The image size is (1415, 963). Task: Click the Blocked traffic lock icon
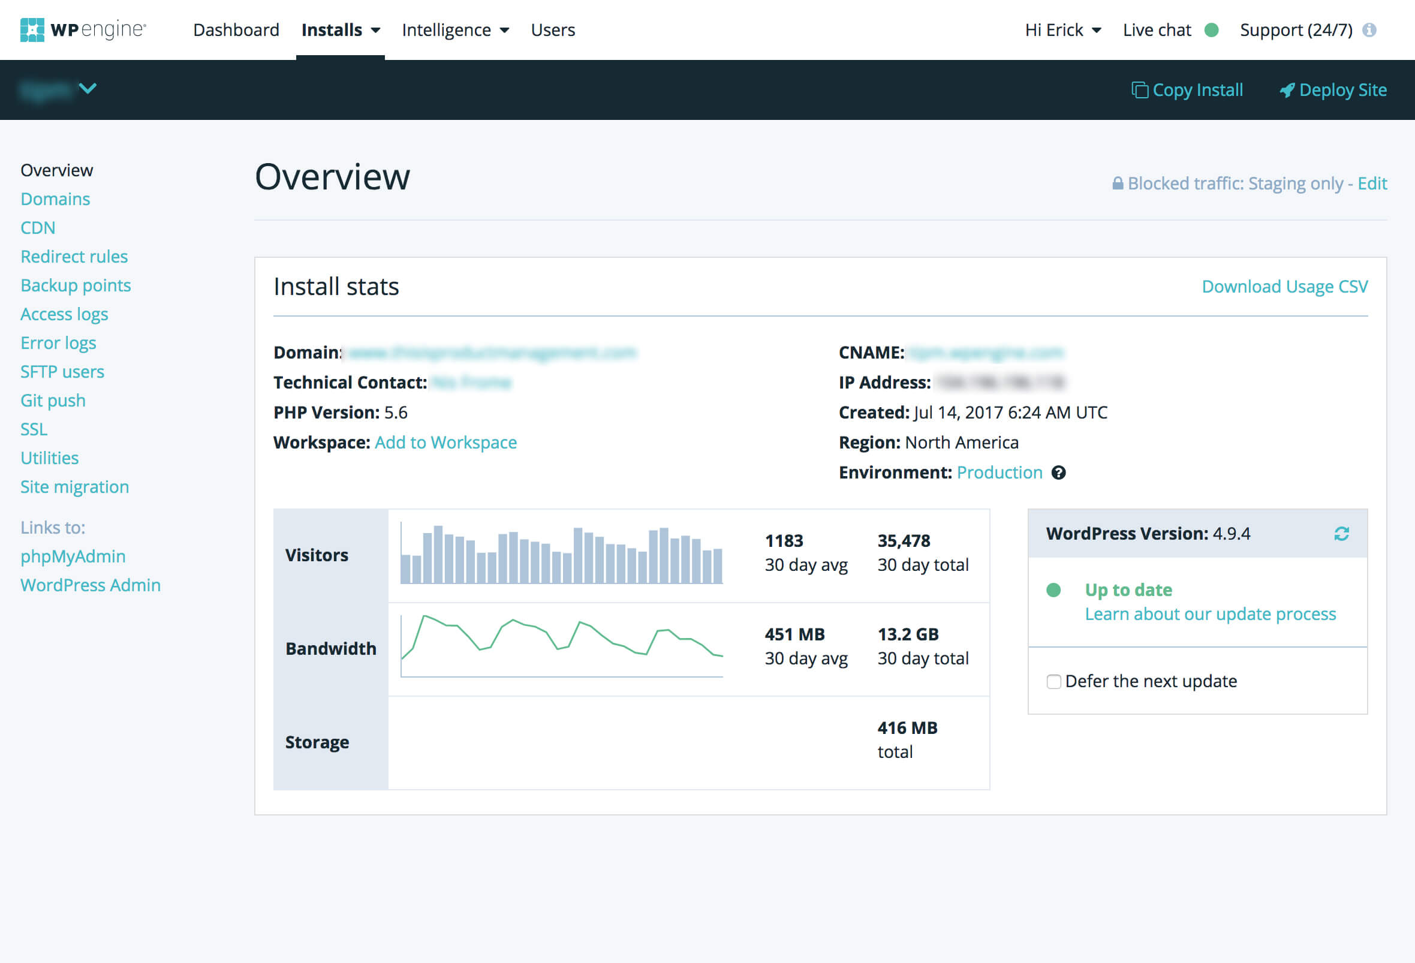(x=1117, y=183)
